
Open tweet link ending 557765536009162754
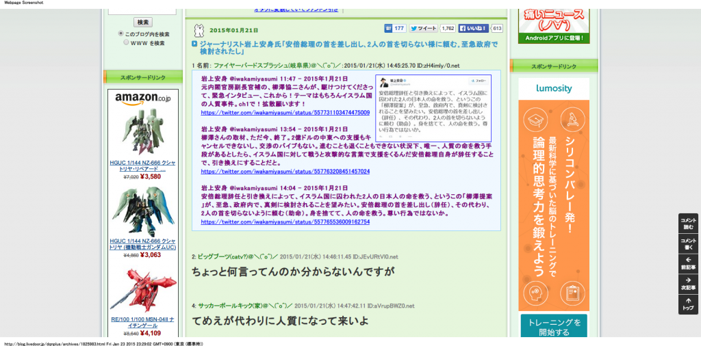(285, 222)
